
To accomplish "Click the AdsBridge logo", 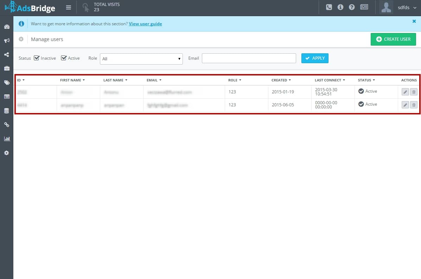I will 30,7.
